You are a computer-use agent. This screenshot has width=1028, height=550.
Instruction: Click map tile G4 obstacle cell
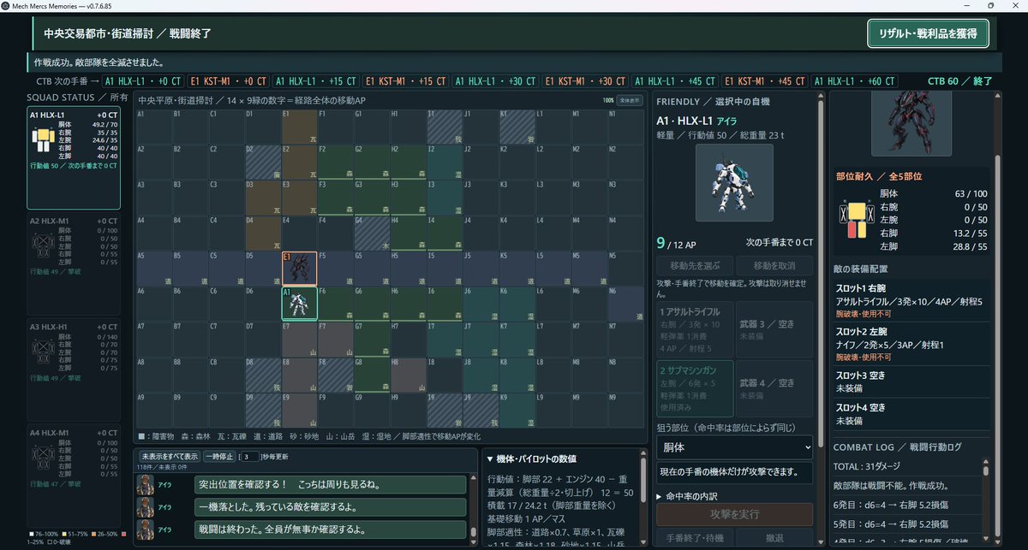point(373,233)
